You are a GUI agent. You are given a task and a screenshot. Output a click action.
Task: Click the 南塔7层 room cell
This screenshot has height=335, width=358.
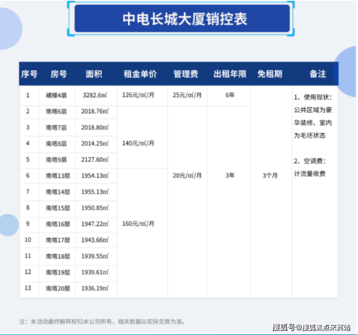coord(56,128)
